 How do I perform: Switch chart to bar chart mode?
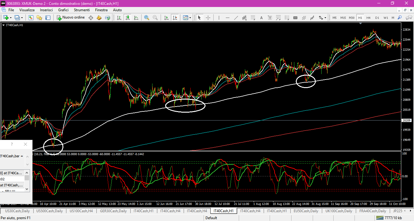119,18
